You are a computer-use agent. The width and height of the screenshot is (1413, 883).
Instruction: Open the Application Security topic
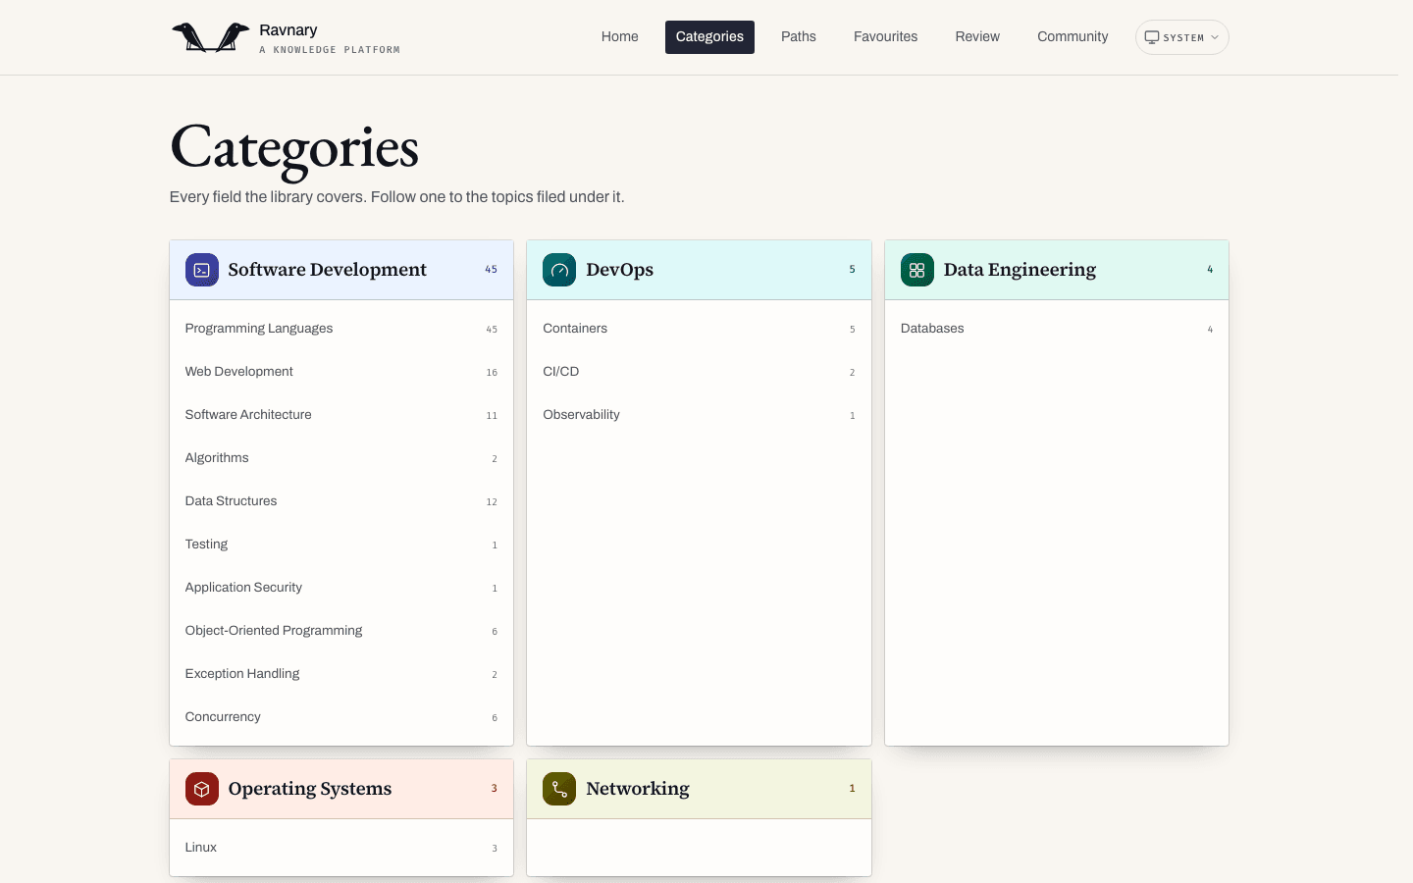click(341, 588)
